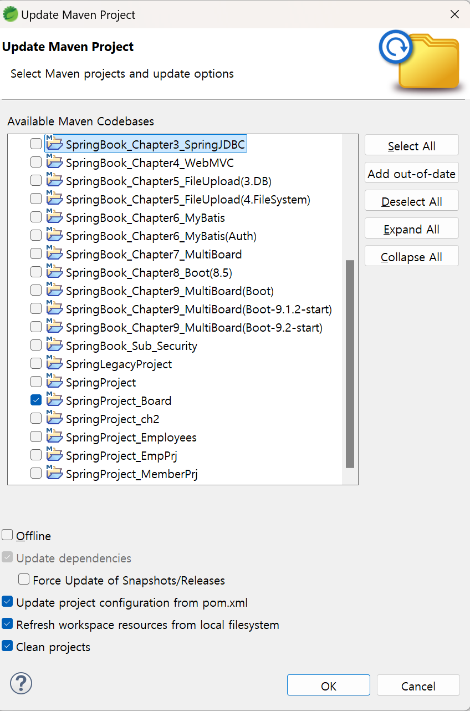Viewport: 470px width, 711px height.
Task: Click the SpringLegacyProject folder icon
Action: click(x=54, y=363)
